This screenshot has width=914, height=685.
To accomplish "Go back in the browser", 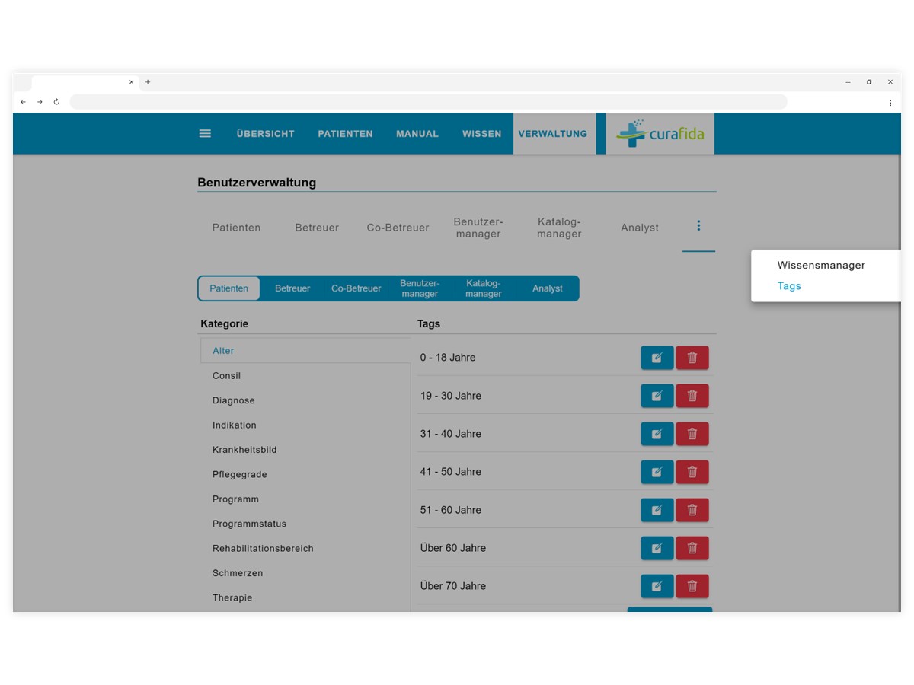I will point(23,102).
